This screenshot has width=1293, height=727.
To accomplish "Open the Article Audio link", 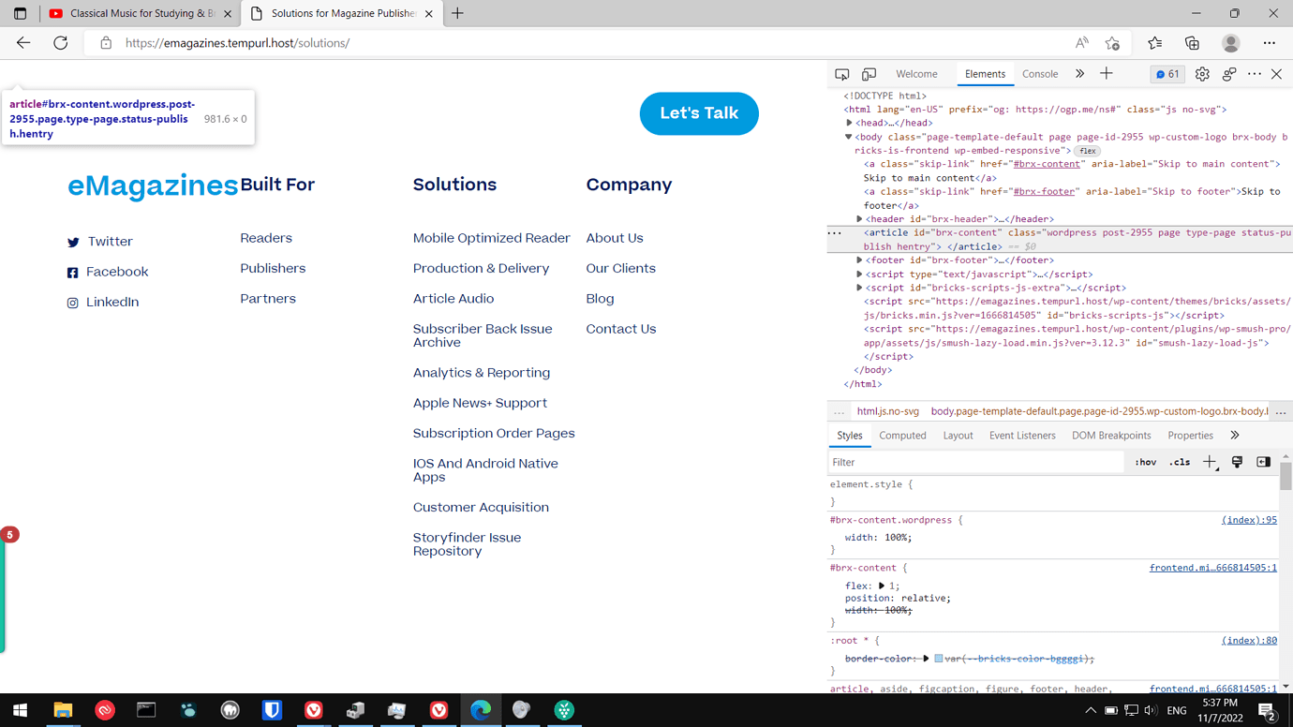I will coord(453,299).
